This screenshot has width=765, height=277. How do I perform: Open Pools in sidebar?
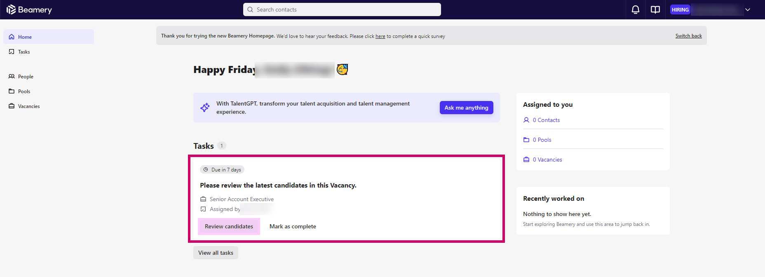point(49,91)
